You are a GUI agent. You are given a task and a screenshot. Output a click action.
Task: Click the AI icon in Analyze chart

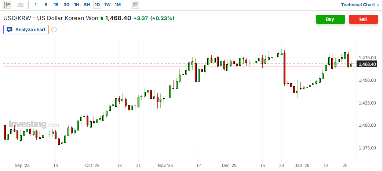tap(10, 30)
